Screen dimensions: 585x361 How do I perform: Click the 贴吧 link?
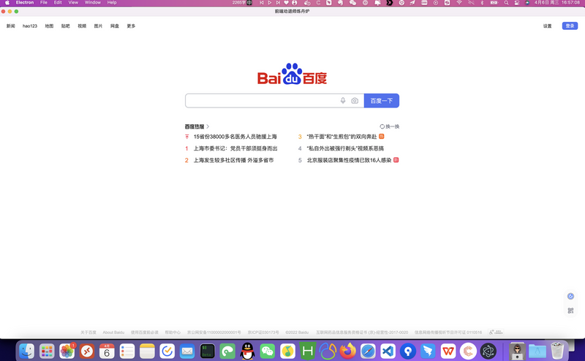pos(66,26)
